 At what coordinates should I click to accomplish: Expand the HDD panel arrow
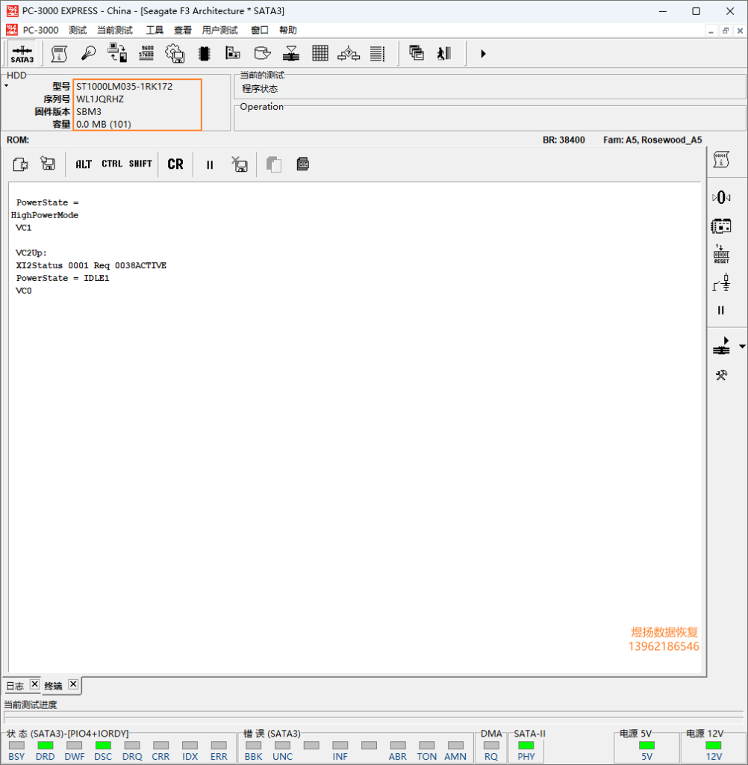tap(6, 86)
